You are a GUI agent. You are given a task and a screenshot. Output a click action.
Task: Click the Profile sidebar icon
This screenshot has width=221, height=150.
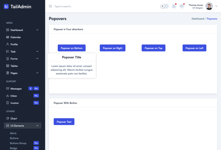click(7, 44)
